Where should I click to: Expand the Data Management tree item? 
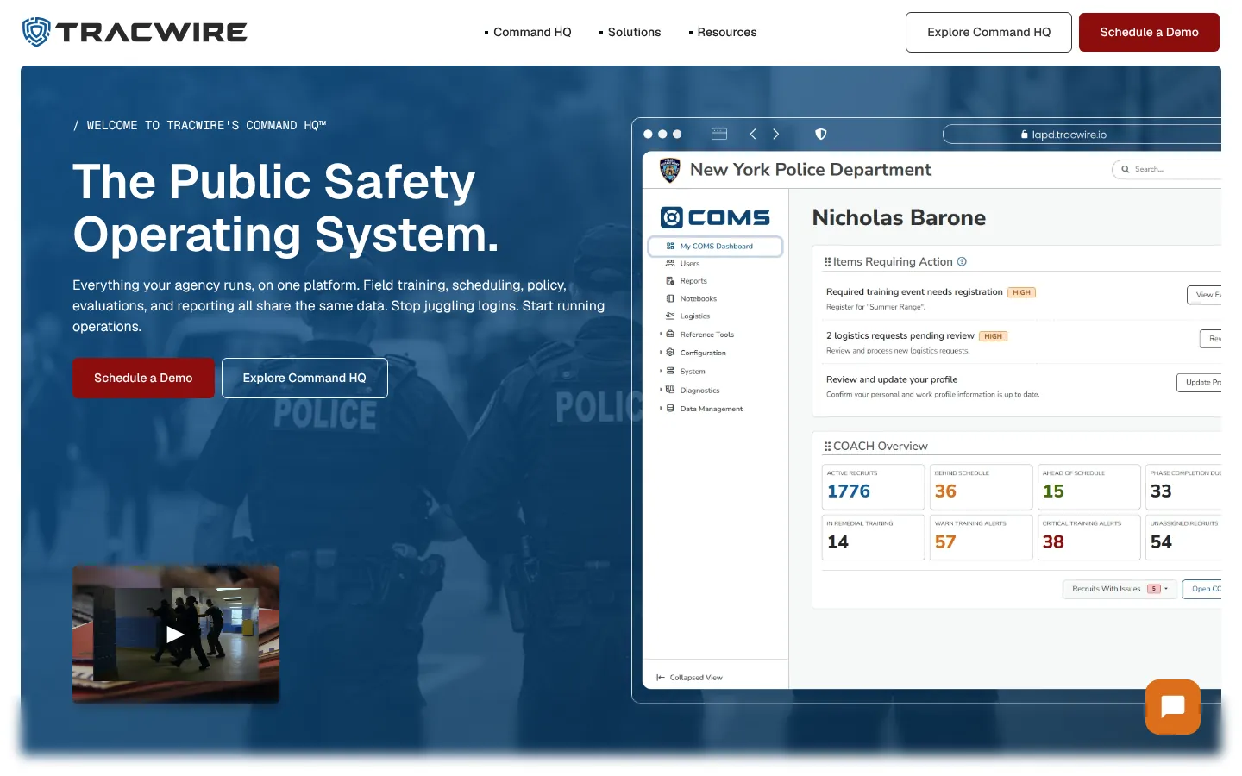pos(661,409)
